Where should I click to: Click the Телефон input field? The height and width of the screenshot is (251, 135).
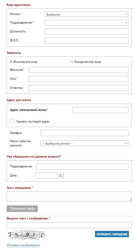tap(84, 133)
